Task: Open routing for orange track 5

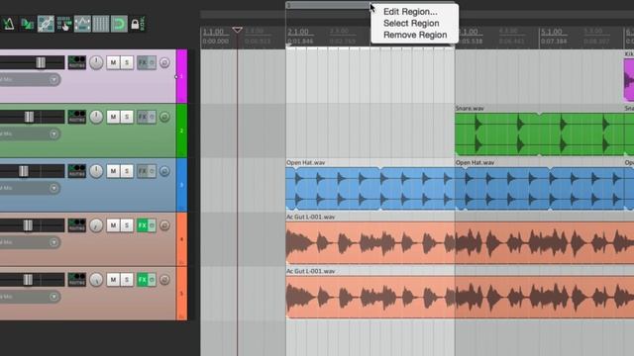Action: 77,279
